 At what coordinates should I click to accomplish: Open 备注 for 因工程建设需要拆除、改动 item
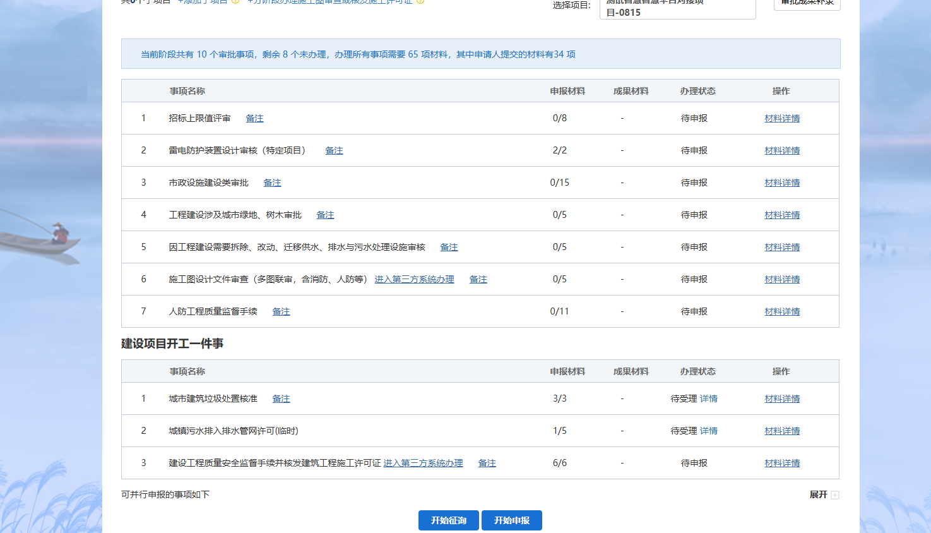[449, 248]
